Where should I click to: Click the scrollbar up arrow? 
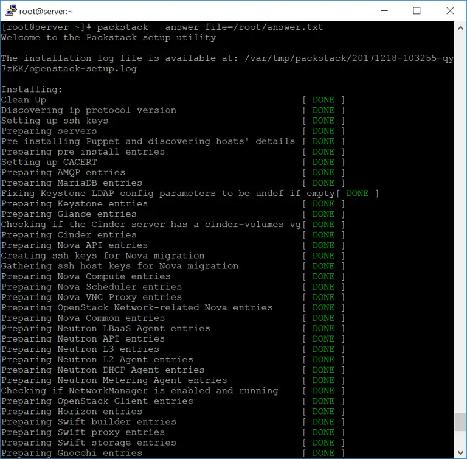pyautogui.click(x=460, y=27)
